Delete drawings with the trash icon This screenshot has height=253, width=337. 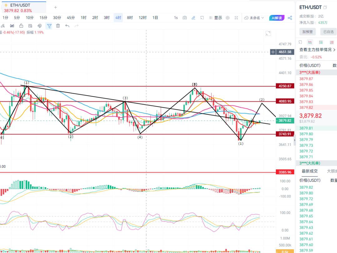(x=58, y=26)
